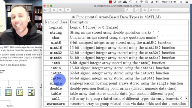
Task: Expand the highlight color dropdown arrow
Action: [x=132, y=10]
